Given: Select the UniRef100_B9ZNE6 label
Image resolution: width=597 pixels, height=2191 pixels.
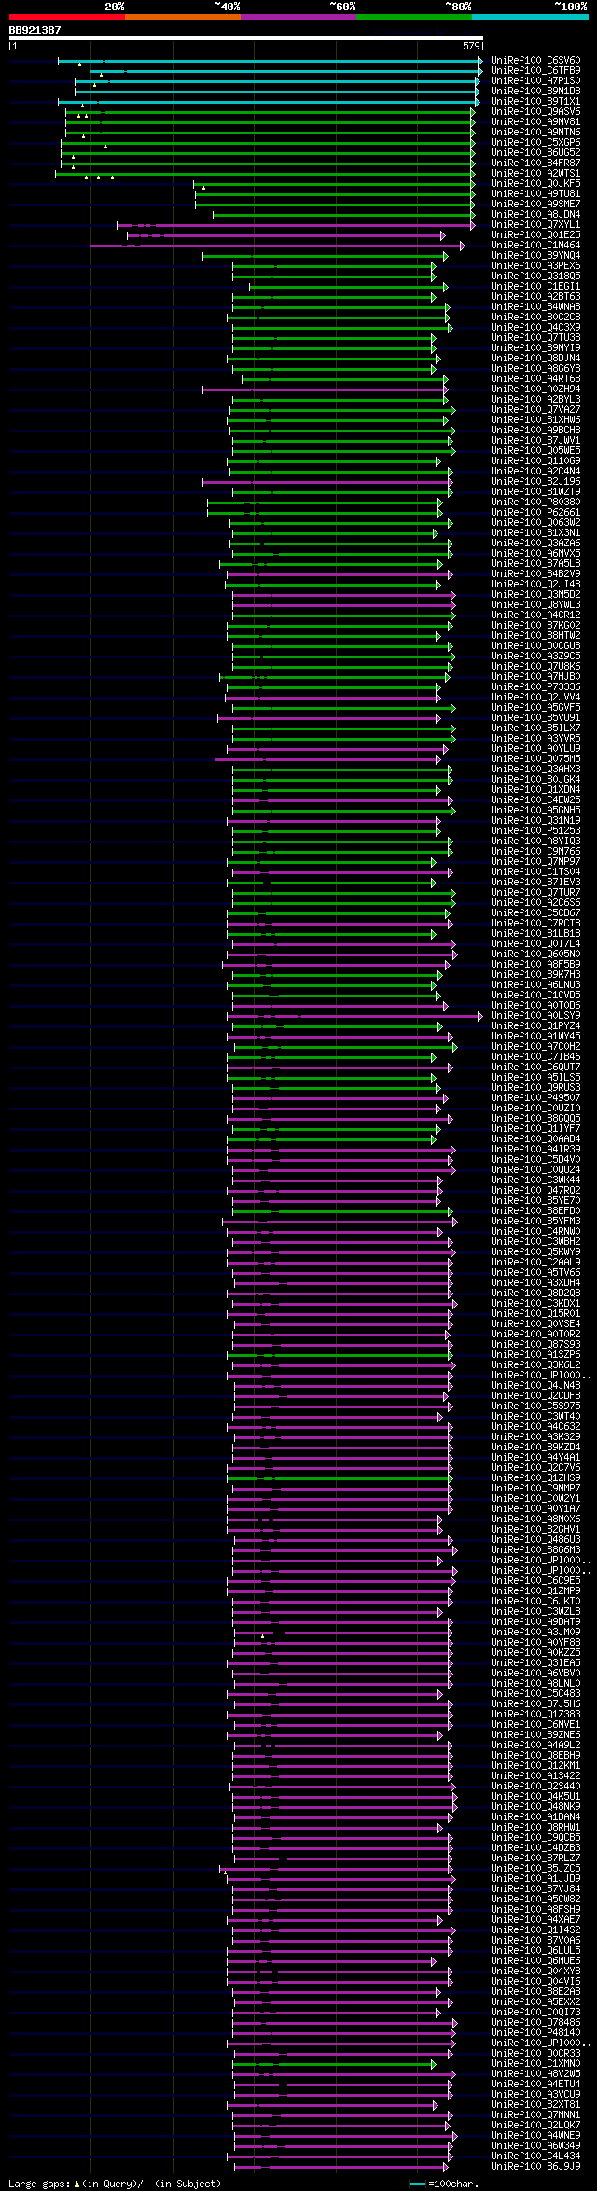Looking at the screenshot, I should click(x=535, y=1735).
